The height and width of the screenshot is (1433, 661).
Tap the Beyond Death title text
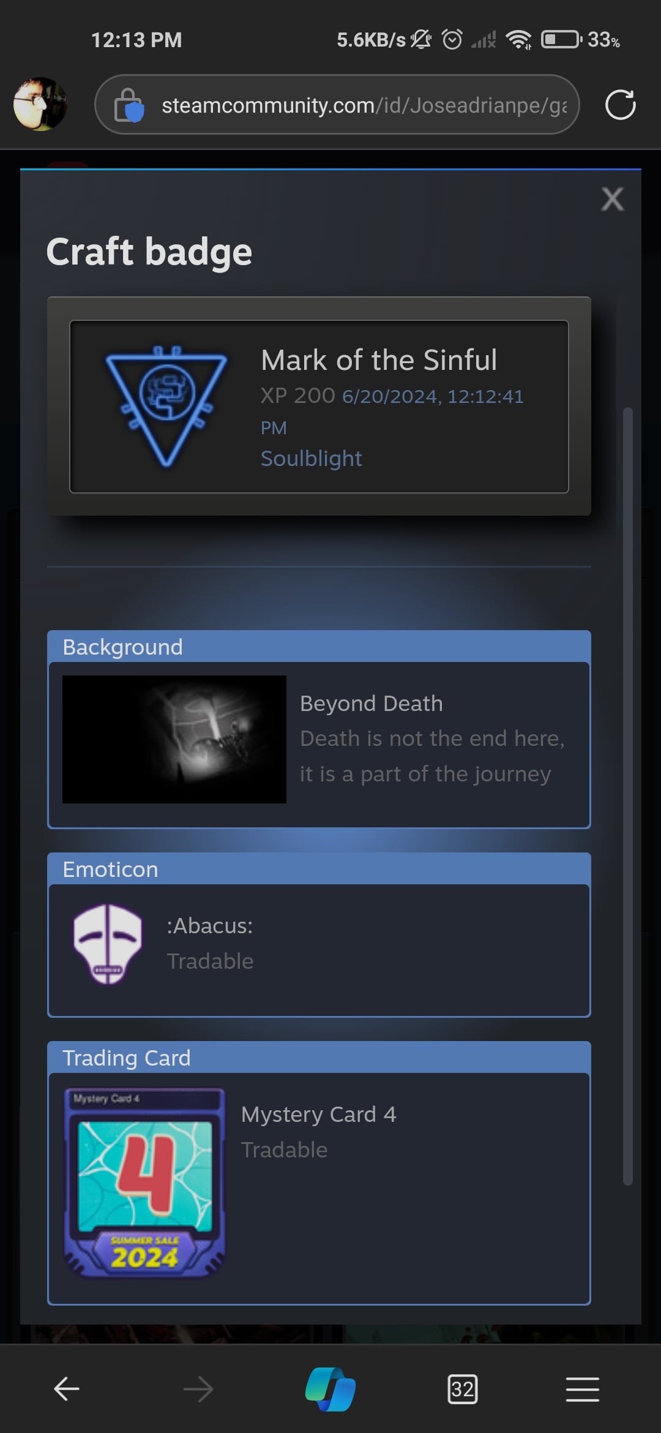coord(371,704)
